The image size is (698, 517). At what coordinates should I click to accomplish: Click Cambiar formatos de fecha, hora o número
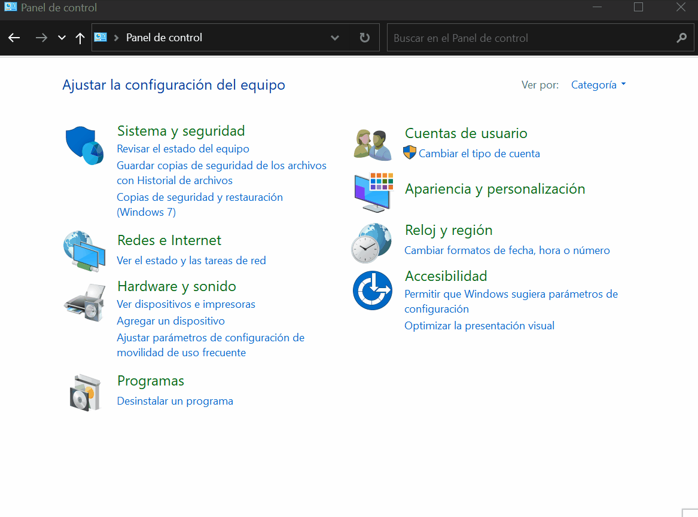coord(507,250)
